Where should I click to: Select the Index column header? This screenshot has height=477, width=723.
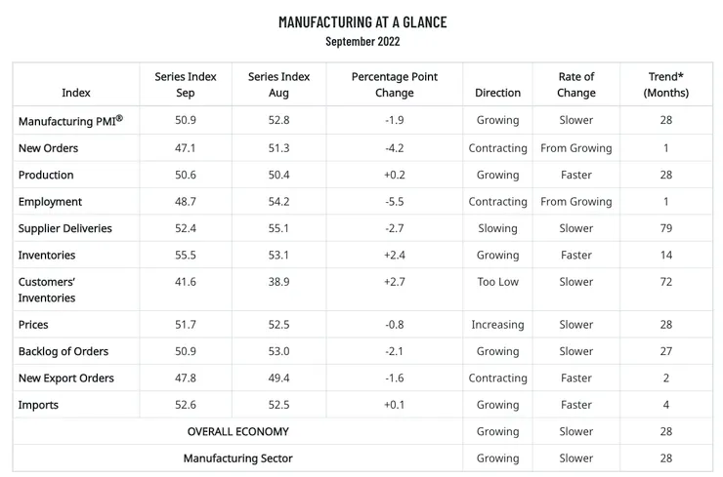(x=75, y=93)
